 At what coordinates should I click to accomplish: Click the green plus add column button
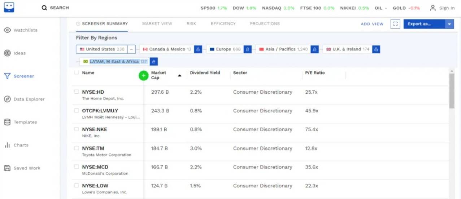pos(144,76)
